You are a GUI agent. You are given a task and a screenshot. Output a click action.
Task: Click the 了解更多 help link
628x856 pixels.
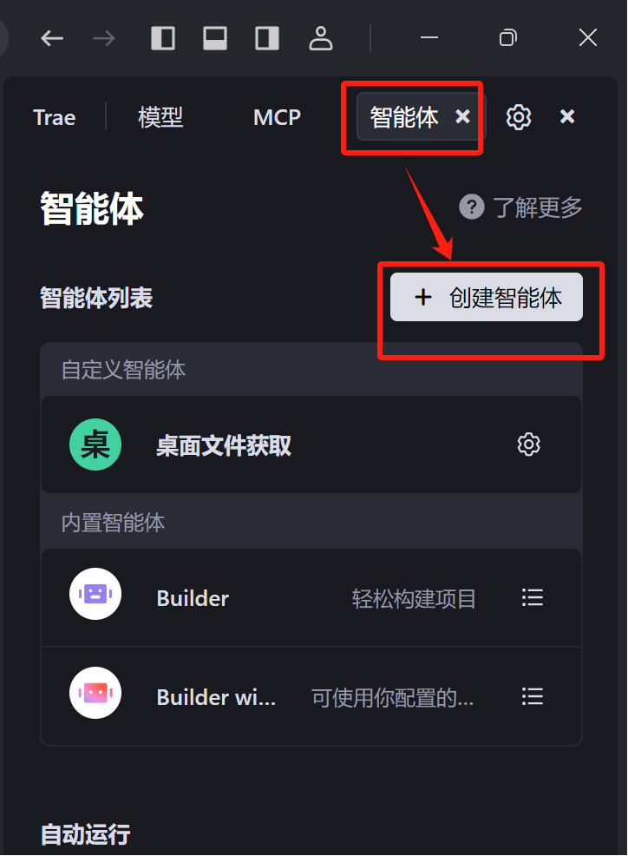pos(521,207)
